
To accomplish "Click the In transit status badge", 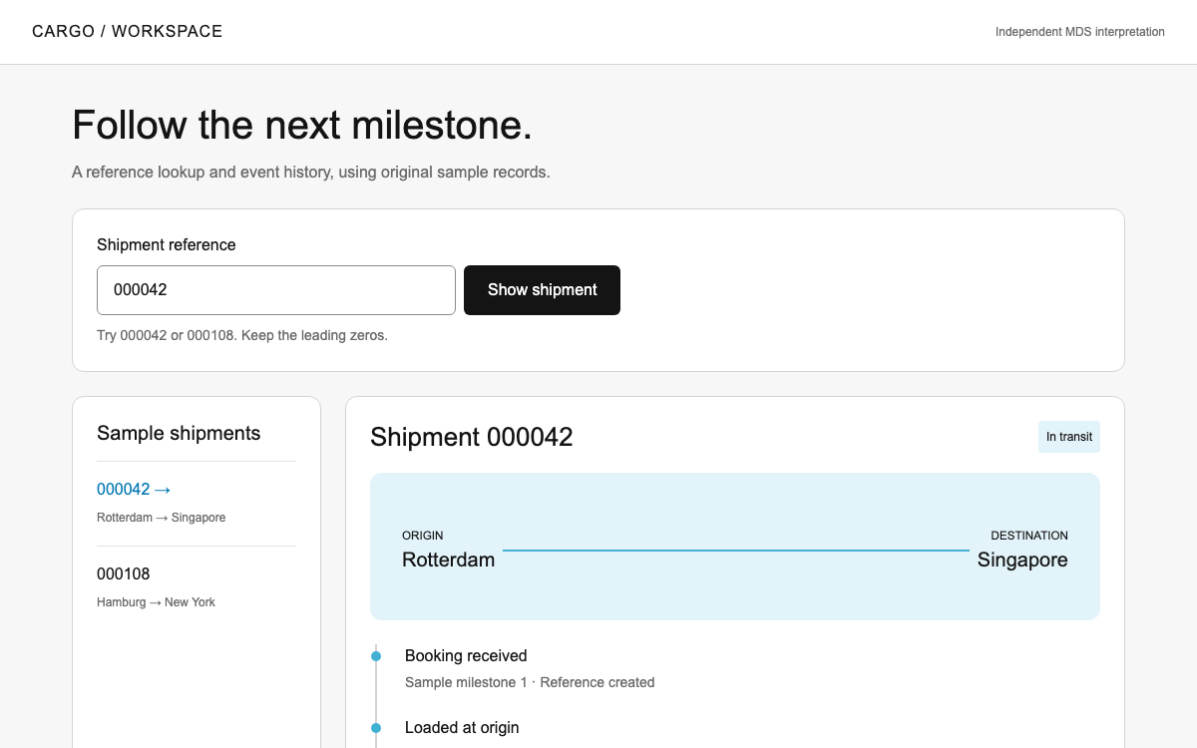I will coord(1069,437).
